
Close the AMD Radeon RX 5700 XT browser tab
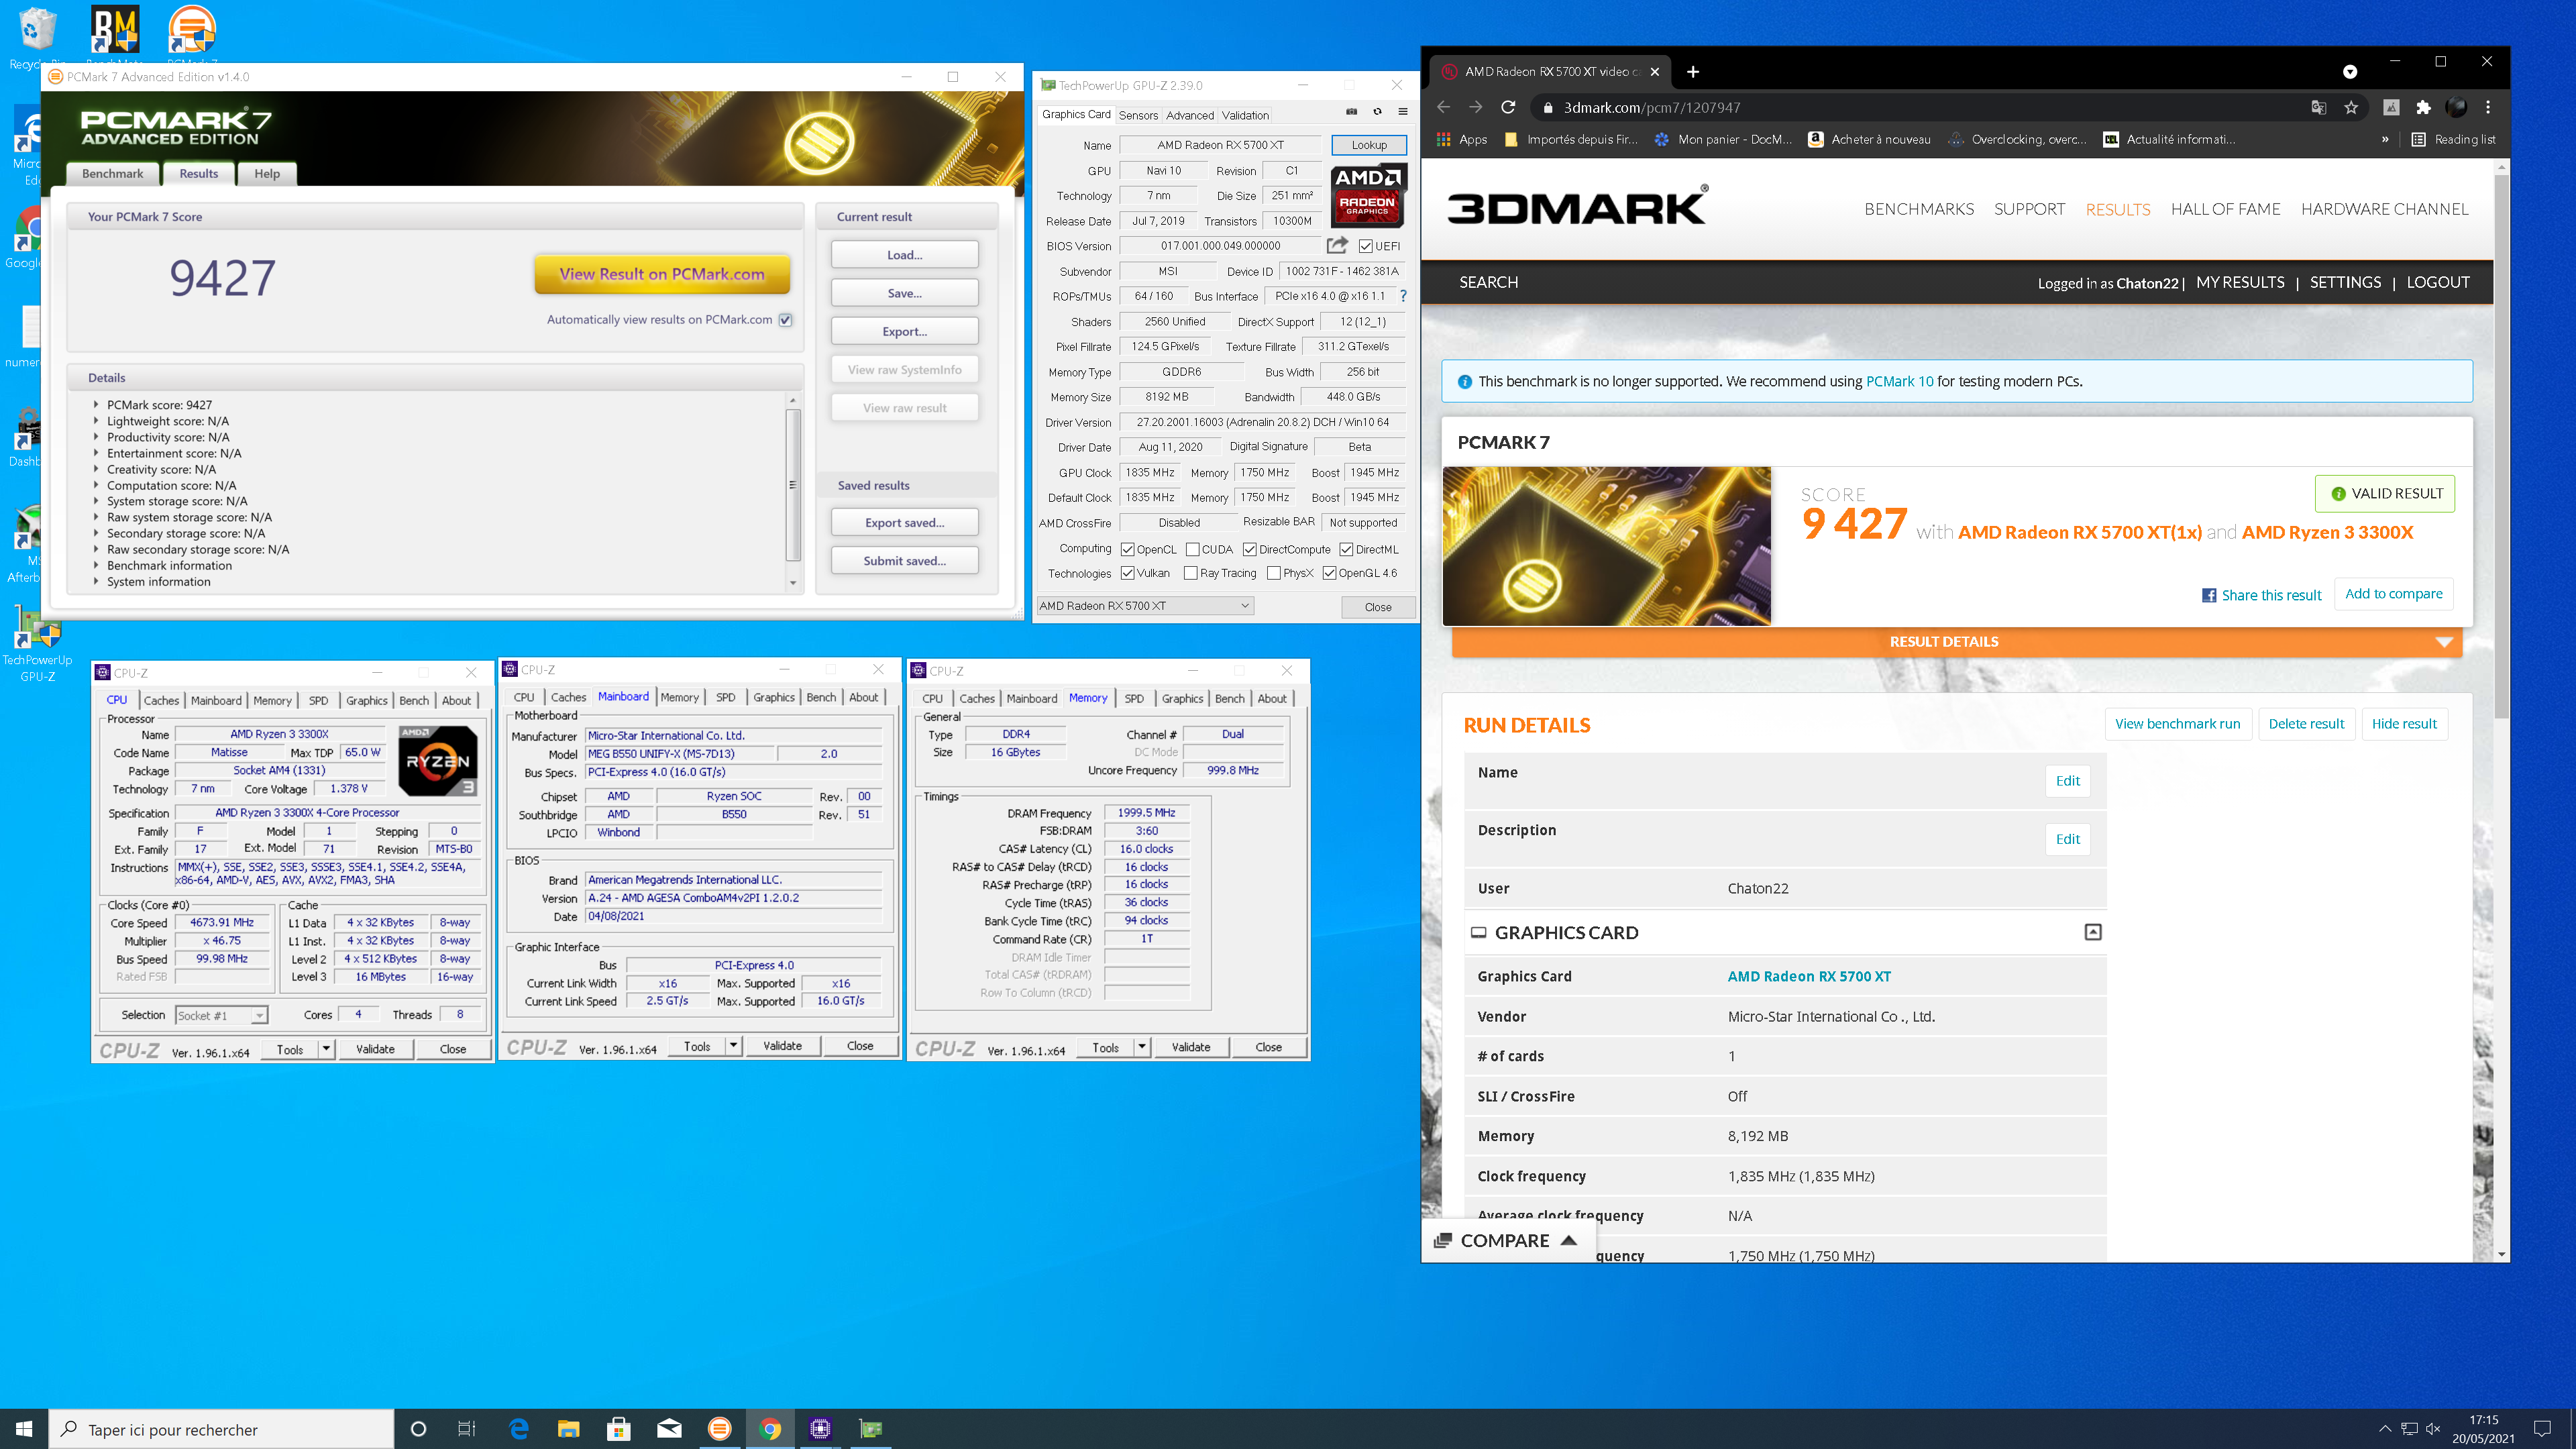[x=1654, y=72]
